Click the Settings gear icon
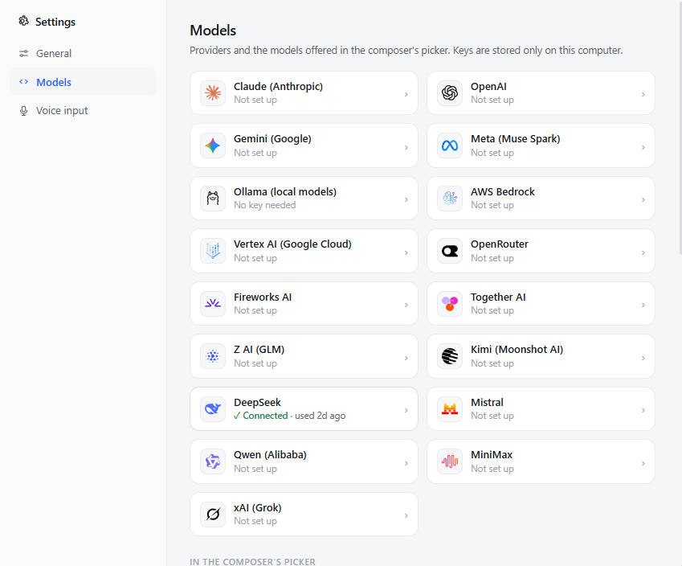Image resolution: width=682 pixels, height=566 pixels. click(23, 21)
